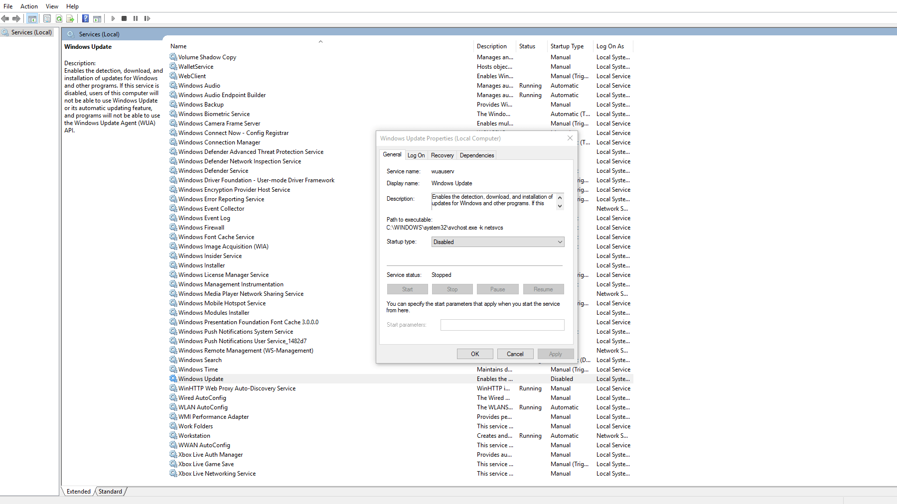Switch to the Extended view tab
The image size is (897, 504).
click(79, 492)
